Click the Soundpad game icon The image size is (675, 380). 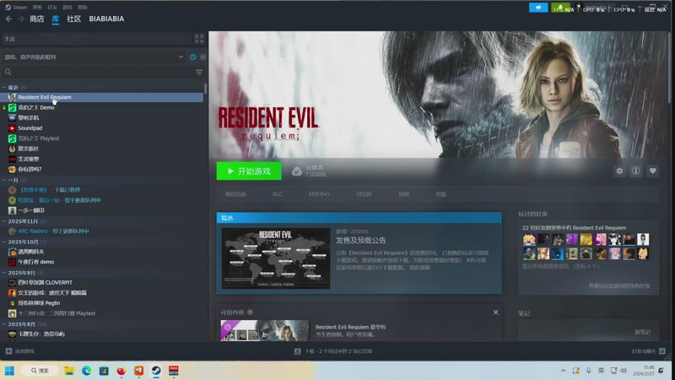tap(12, 128)
